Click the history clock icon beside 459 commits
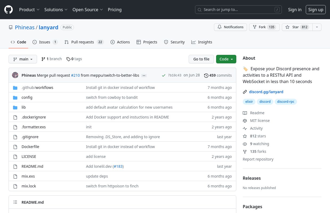Viewport: 330px width, 213px height. point(206,75)
